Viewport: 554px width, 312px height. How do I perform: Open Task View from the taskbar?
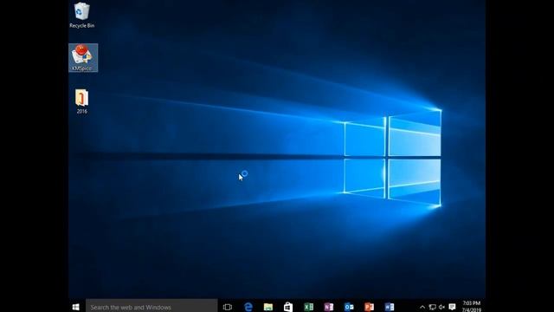228,307
